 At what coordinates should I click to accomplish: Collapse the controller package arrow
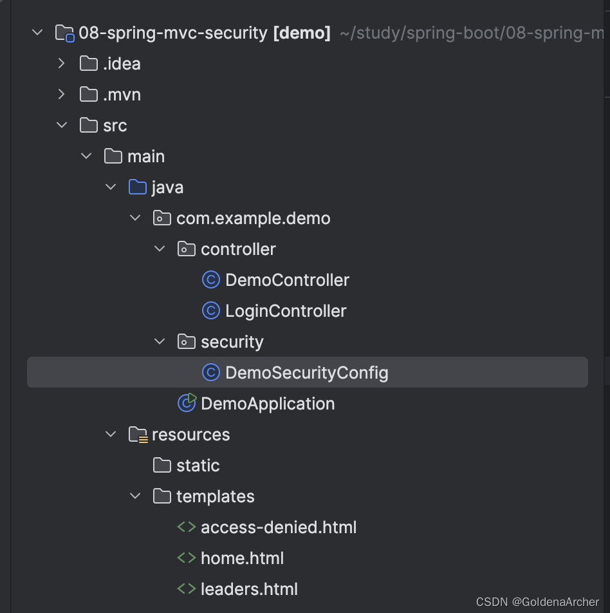160,249
